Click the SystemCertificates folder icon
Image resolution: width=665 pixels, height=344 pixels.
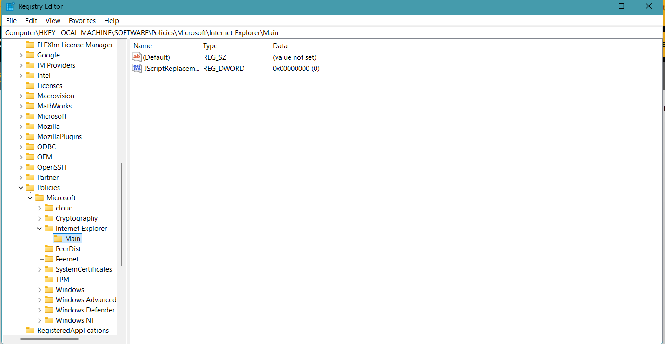point(49,269)
